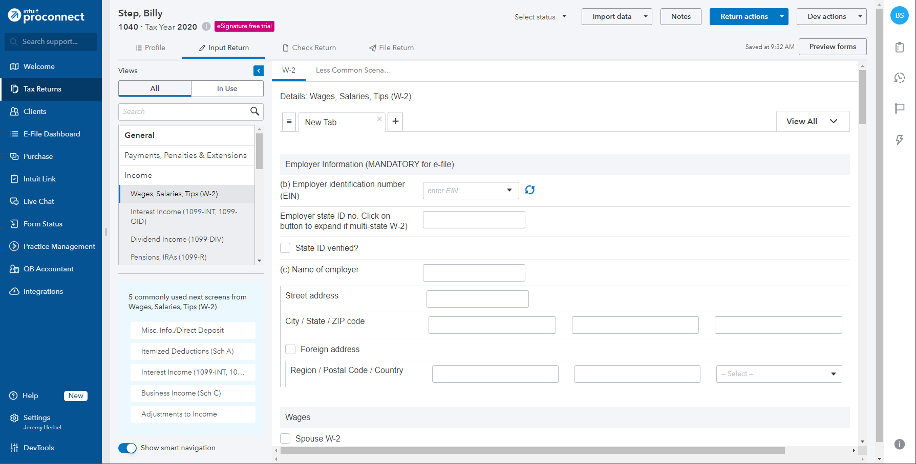Viewport: 916px width, 464px height.
Task: Open the Dev actions dropdown
Action: (x=832, y=16)
